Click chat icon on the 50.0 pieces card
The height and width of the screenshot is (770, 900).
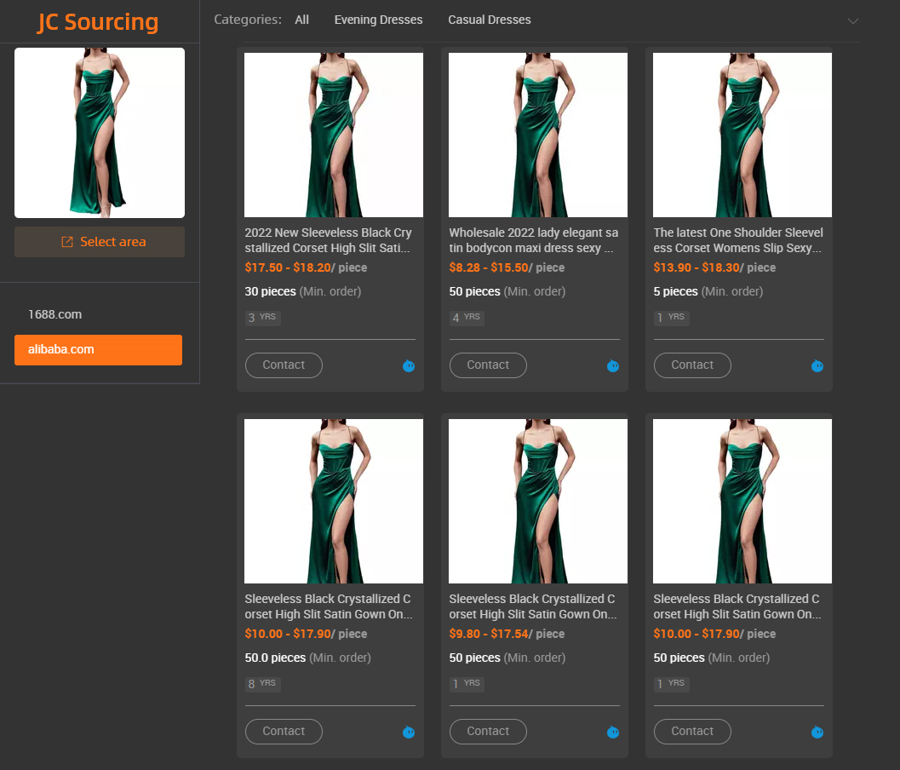(409, 733)
